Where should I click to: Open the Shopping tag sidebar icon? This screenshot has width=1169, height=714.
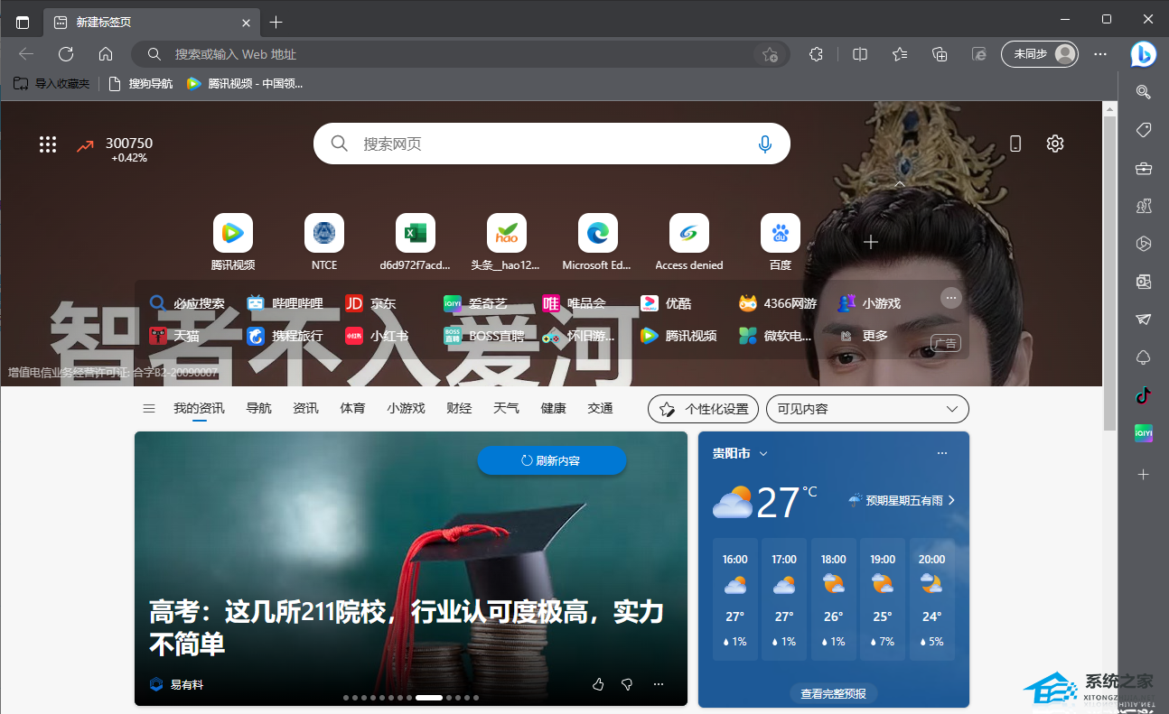[1143, 130]
